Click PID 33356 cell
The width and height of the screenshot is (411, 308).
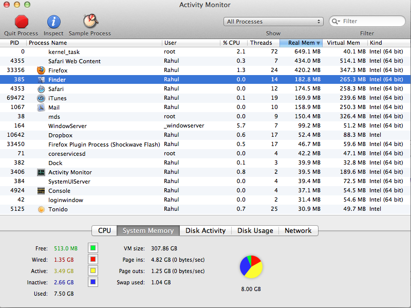tap(16, 70)
